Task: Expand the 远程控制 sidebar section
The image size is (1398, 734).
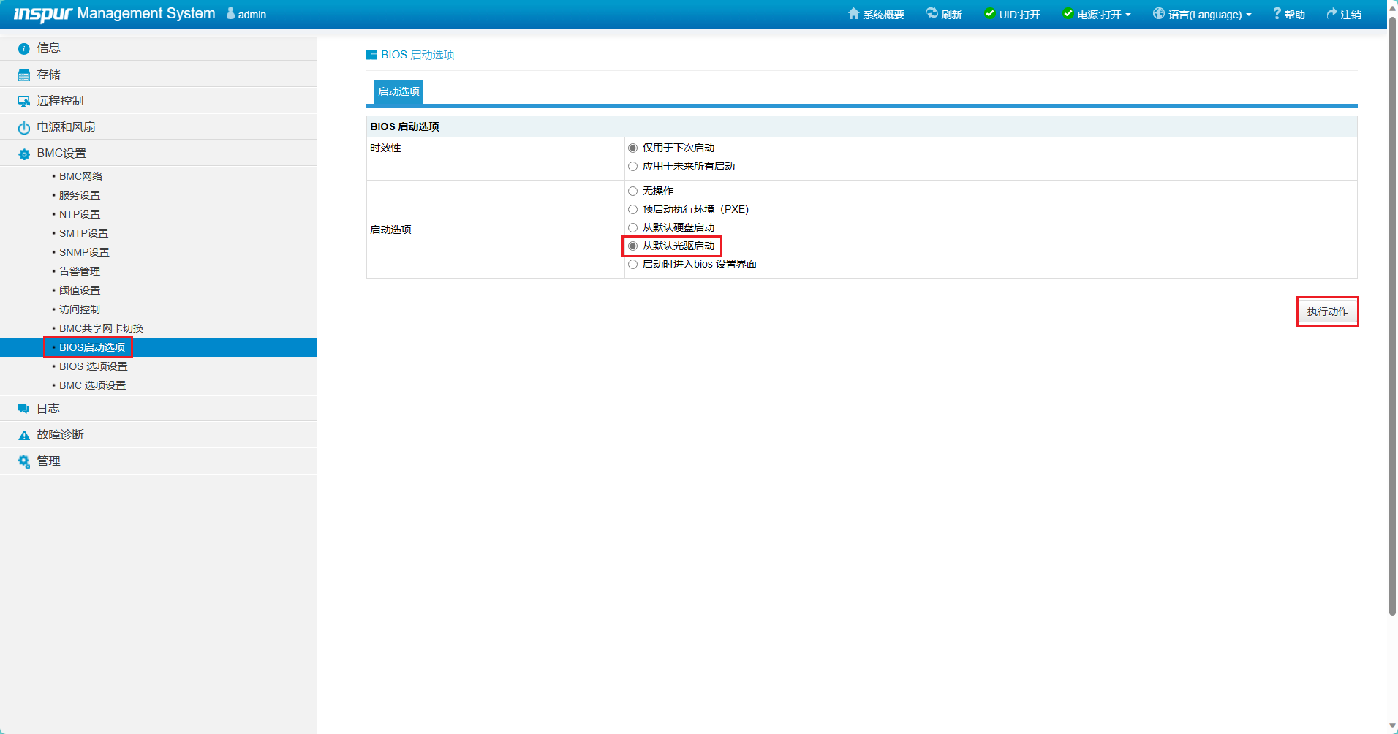Action: (x=158, y=101)
